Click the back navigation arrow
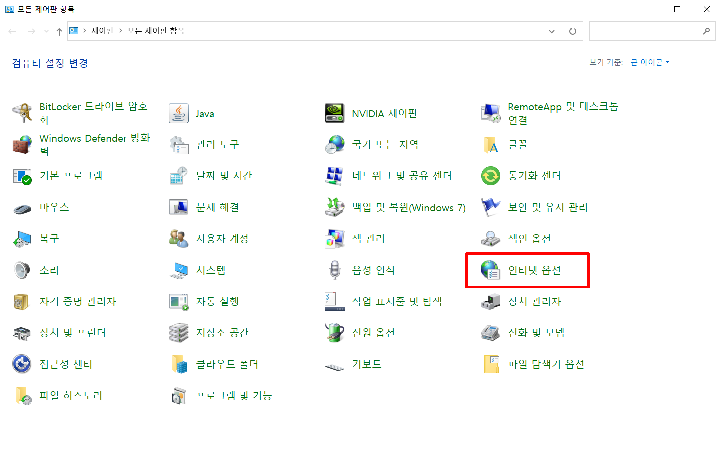The image size is (722, 455). 12,31
